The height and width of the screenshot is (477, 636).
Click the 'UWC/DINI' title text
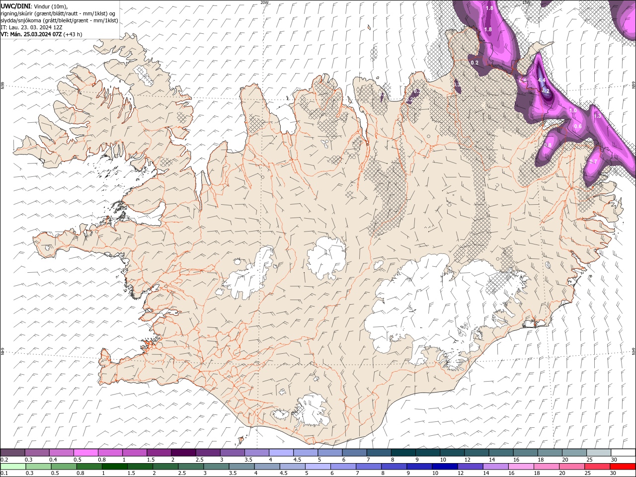pyautogui.click(x=16, y=6)
